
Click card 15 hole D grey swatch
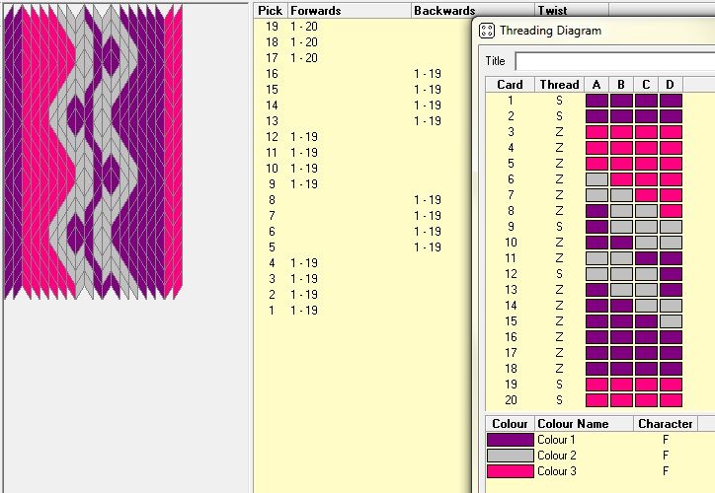[x=671, y=321]
